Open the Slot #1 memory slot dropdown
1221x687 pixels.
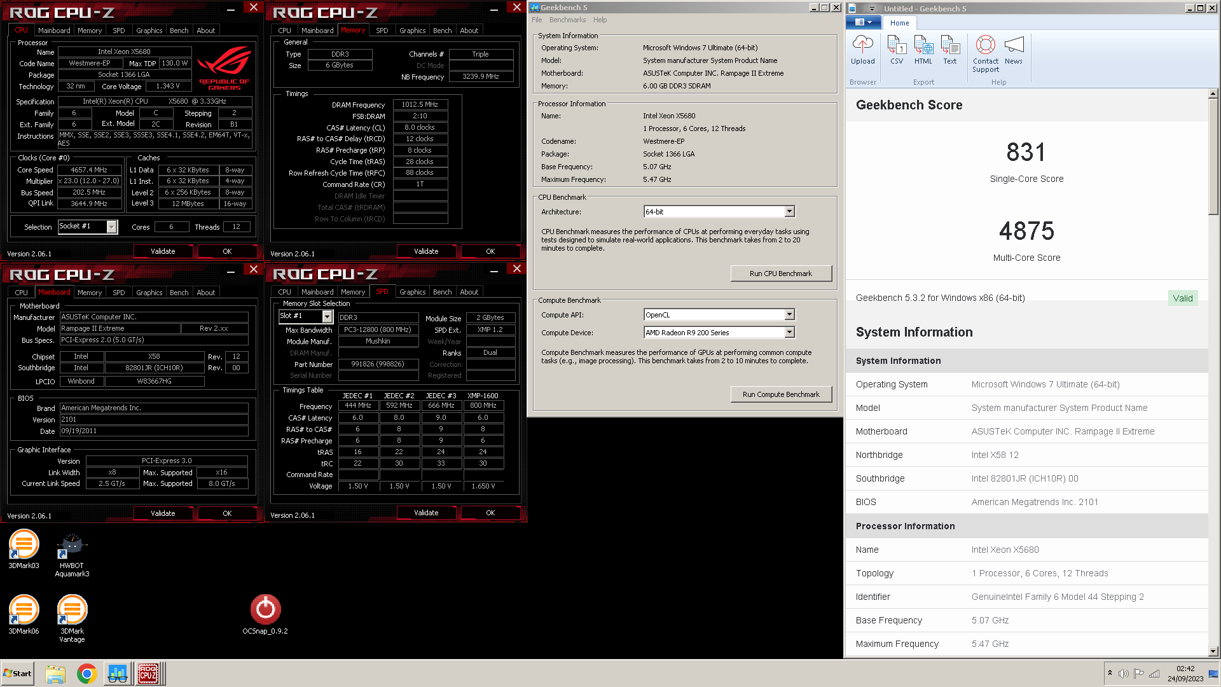[327, 316]
